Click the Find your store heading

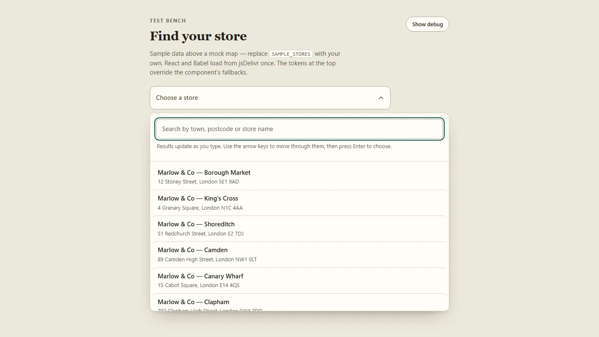[x=198, y=36]
